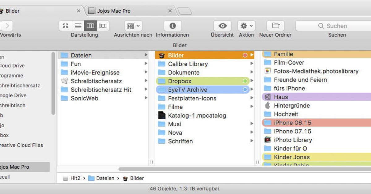The width and height of the screenshot is (371, 194).
Task: Select the Musi folder
Action: tap(205, 124)
